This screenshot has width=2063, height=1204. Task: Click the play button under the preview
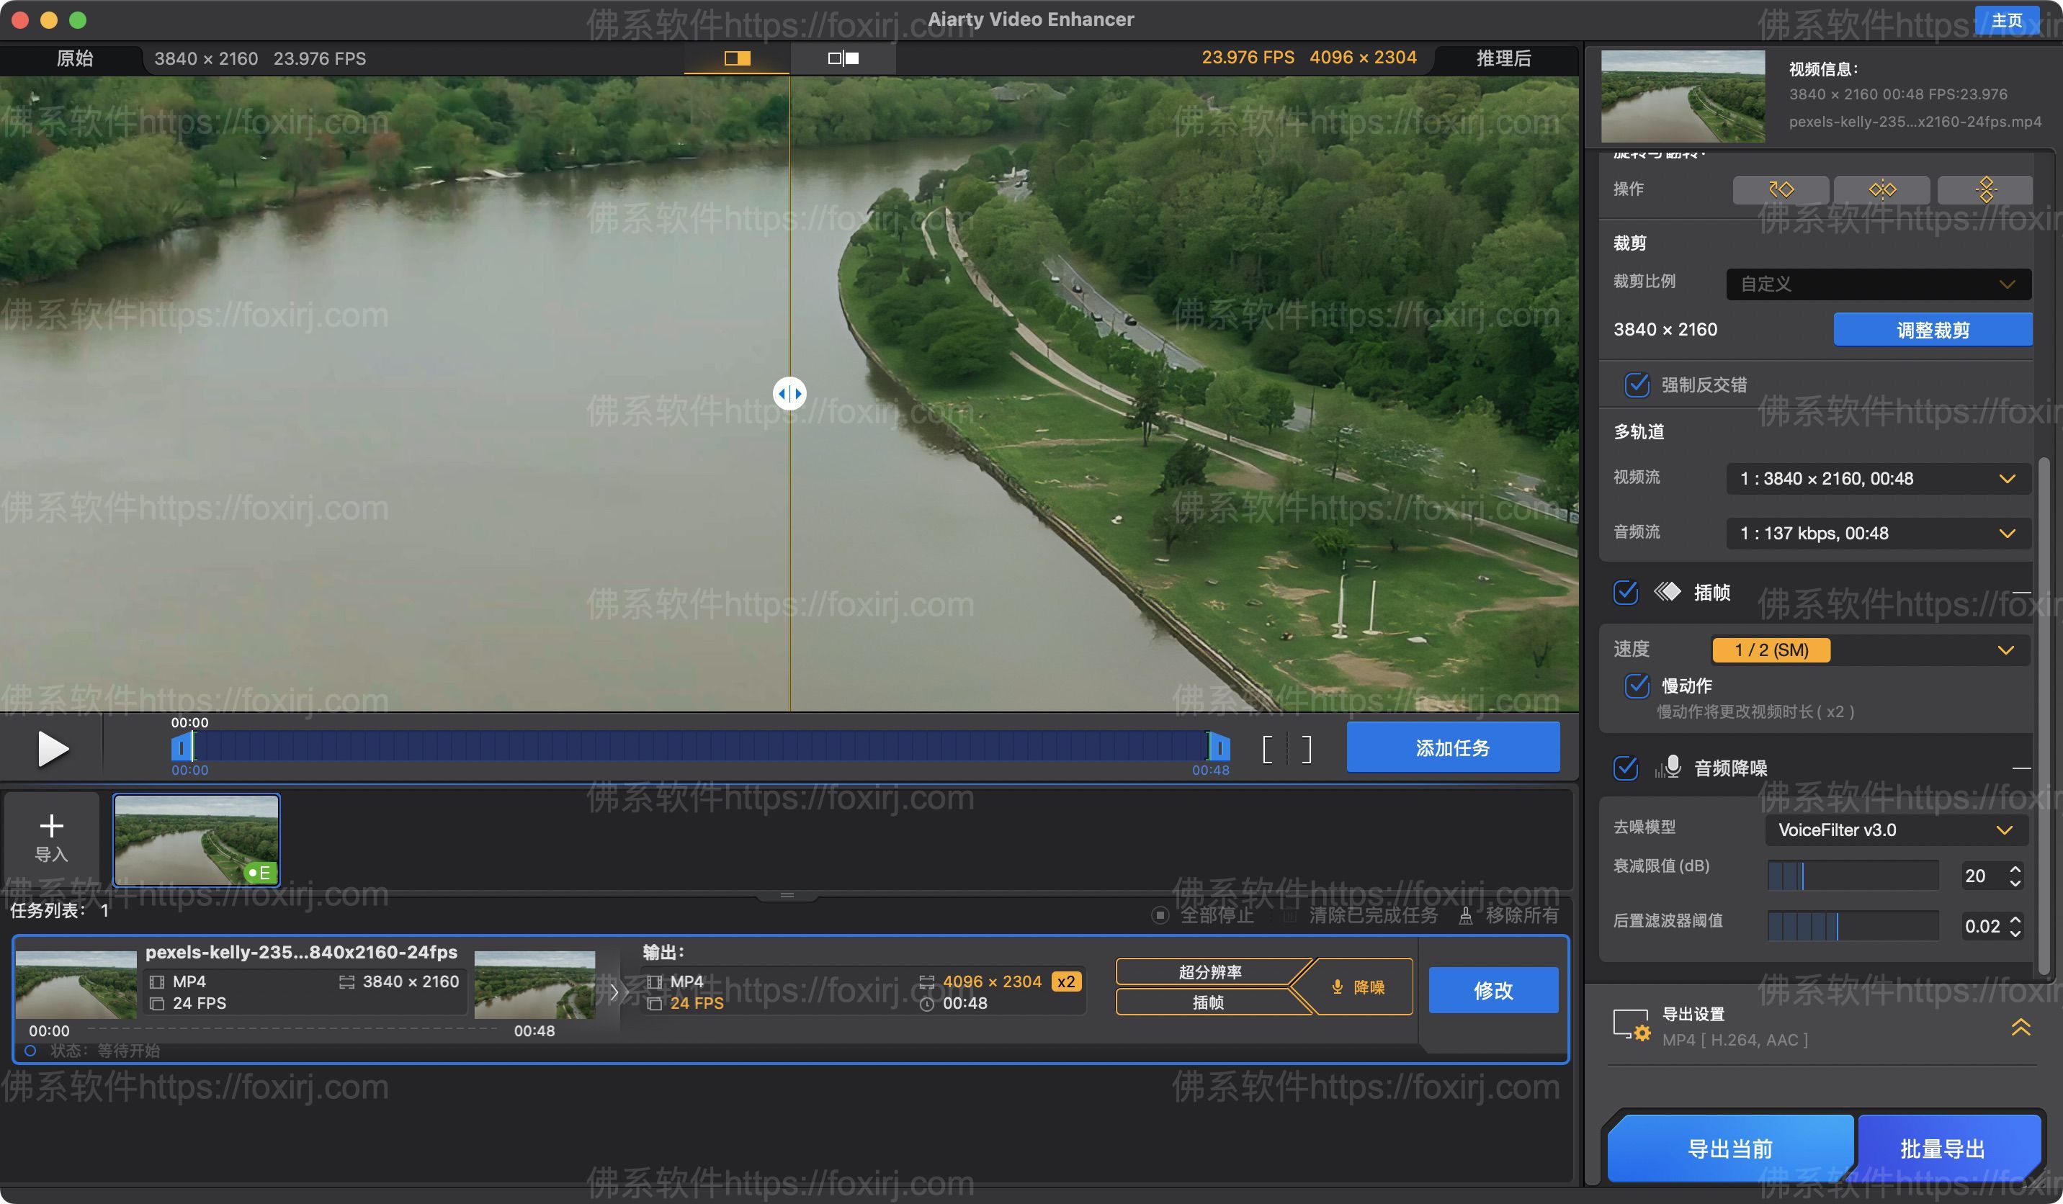click(53, 747)
